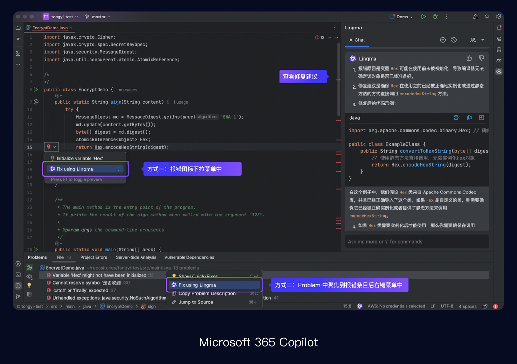Select Fix using Lingma in quick-fix popup
Image resolution: width=517 pixels, height=364 pixels.
click(x=86, y=169)
